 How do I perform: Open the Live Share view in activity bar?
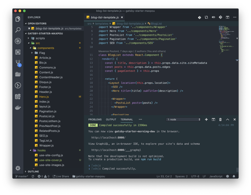click(x=18, y=96)
